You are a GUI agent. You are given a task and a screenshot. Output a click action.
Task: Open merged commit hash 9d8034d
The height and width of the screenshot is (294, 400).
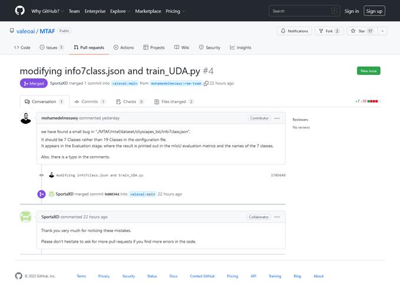pyautogui.click(x=112, y=194)
